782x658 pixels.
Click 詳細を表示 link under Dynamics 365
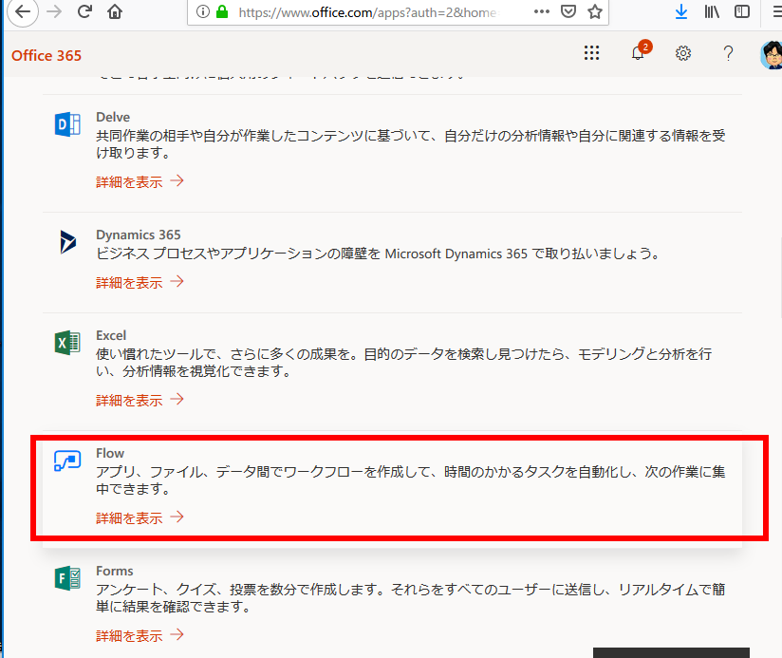[x=140, y=282]
